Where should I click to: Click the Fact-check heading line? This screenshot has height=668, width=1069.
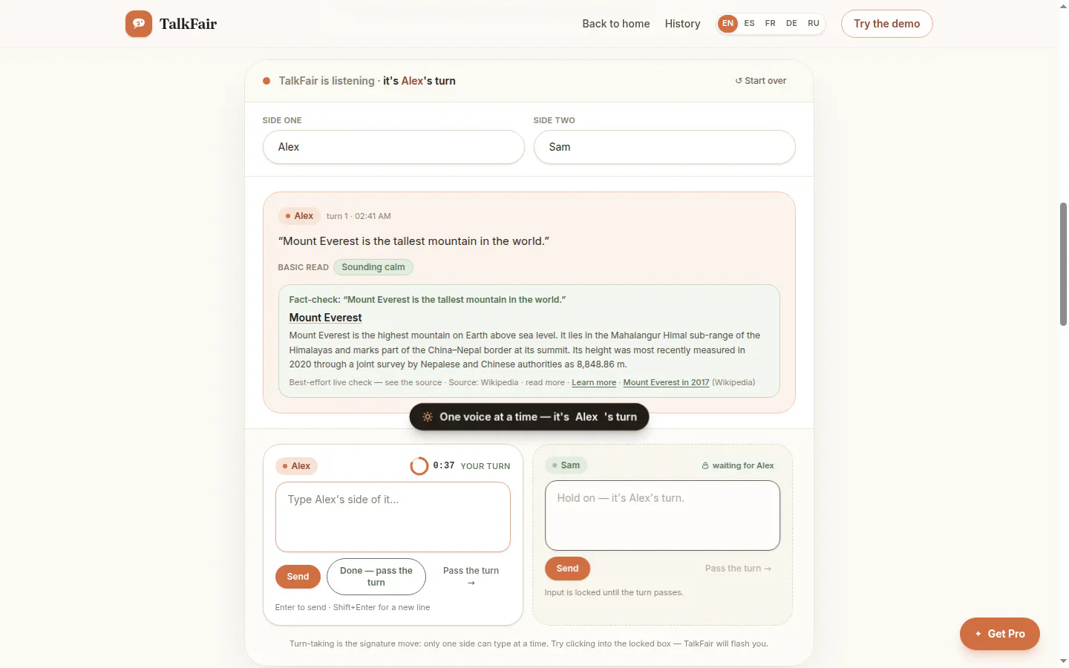(x=428, y=300)
